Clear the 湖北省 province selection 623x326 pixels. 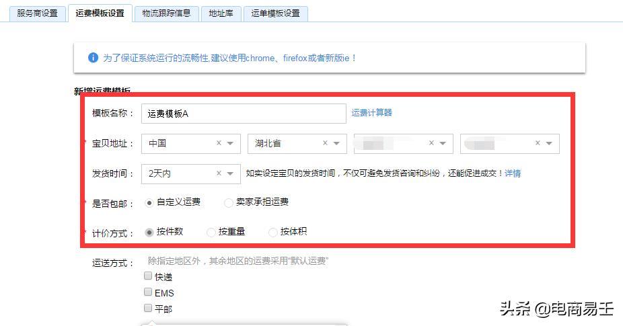click(325, 143)
